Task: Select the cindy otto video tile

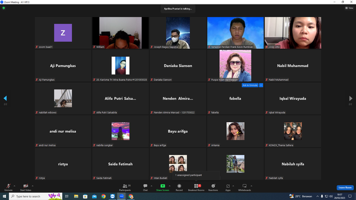Action: click(x=293, y=33)
